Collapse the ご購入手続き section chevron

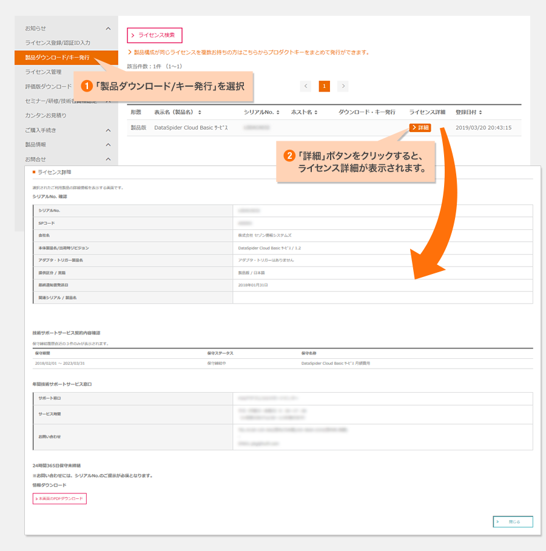tap(108, 130)
